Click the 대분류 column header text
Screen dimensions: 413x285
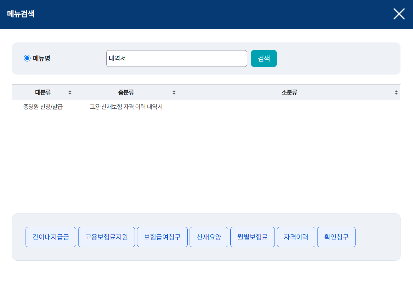(x=43, y=93)
